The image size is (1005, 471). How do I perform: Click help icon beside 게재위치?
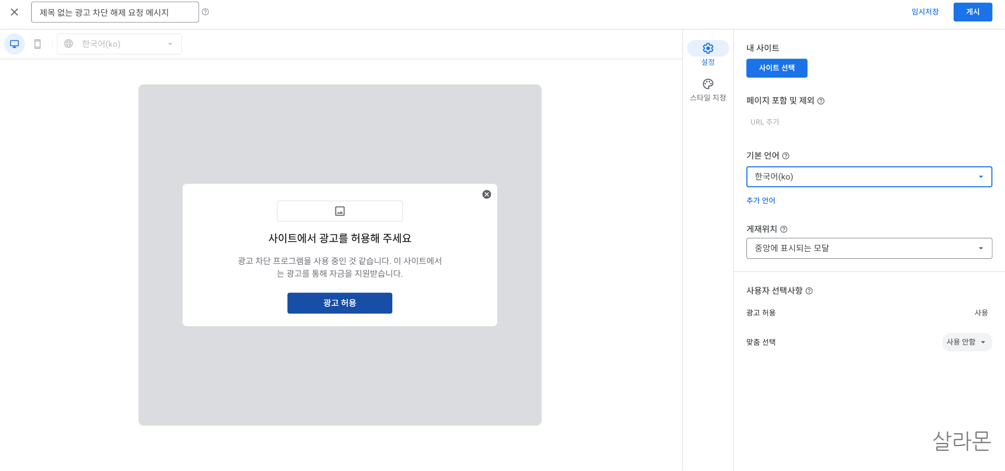point(784,229)
